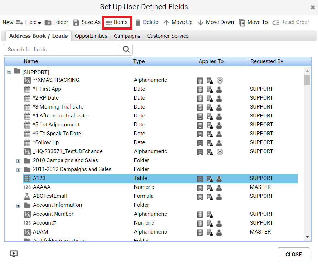
Task: Click the Search for fields input box
Action: (x=62, y=50)
